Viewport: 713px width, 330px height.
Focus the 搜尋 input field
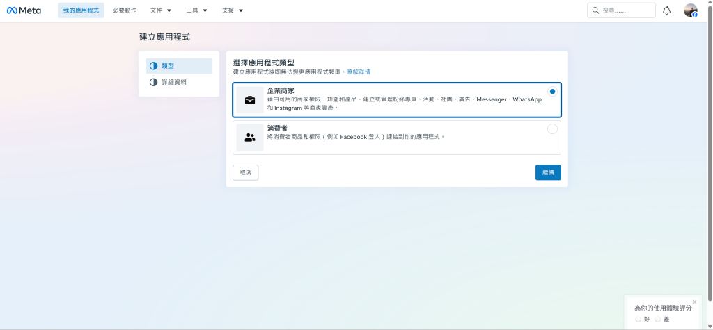[x=621, y=10]
